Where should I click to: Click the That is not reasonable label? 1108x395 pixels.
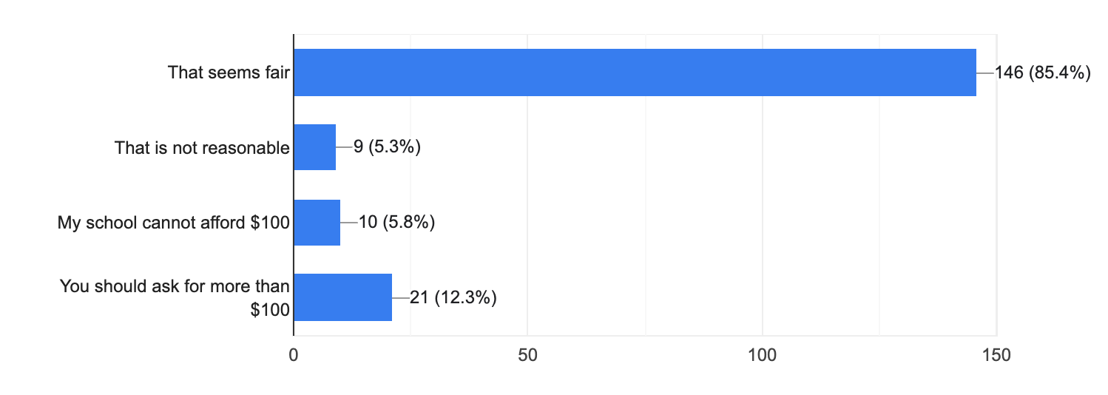point(202,148)
